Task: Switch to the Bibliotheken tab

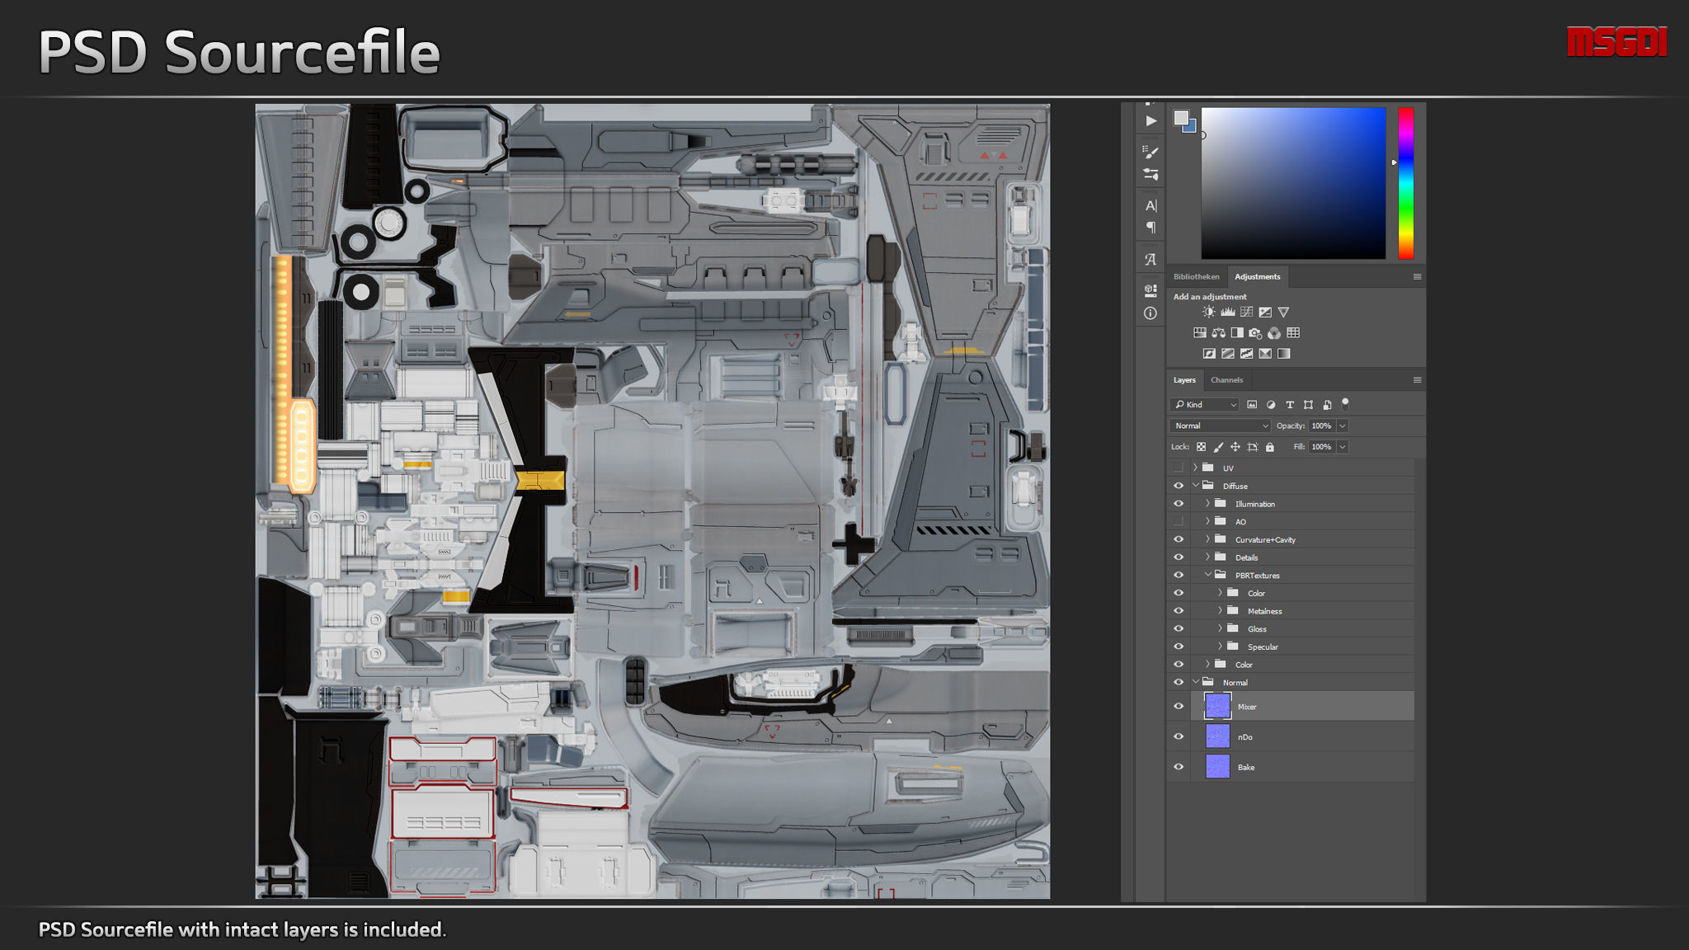Action: coord(1196,277)
